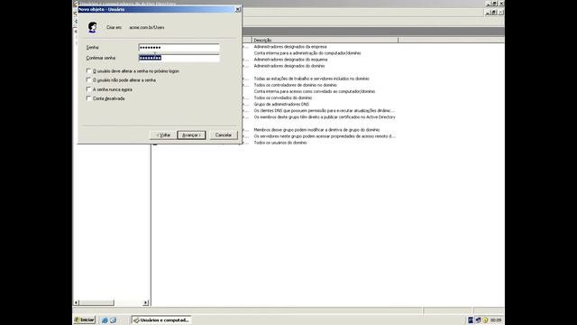577x325 pixels.
Task: Click the middle system tray icon
Action: click(x=478, y=320)
